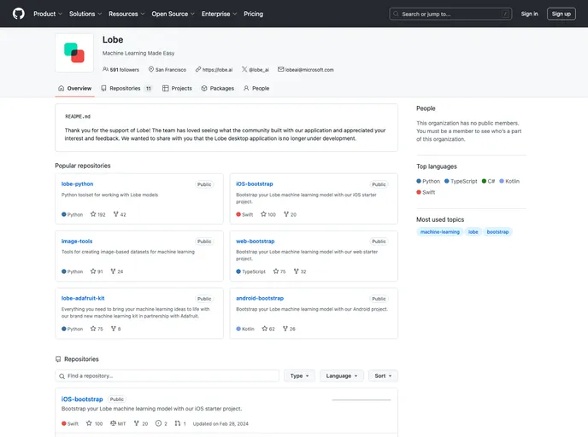Select the lobe topic tag
This screenshot has height=437, width=588.
coord(473,232)
